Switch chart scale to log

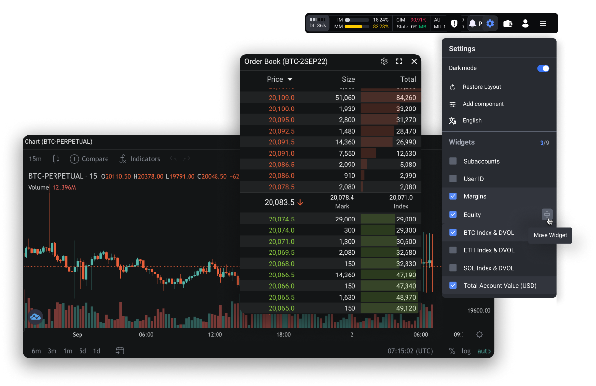point(466,351)
